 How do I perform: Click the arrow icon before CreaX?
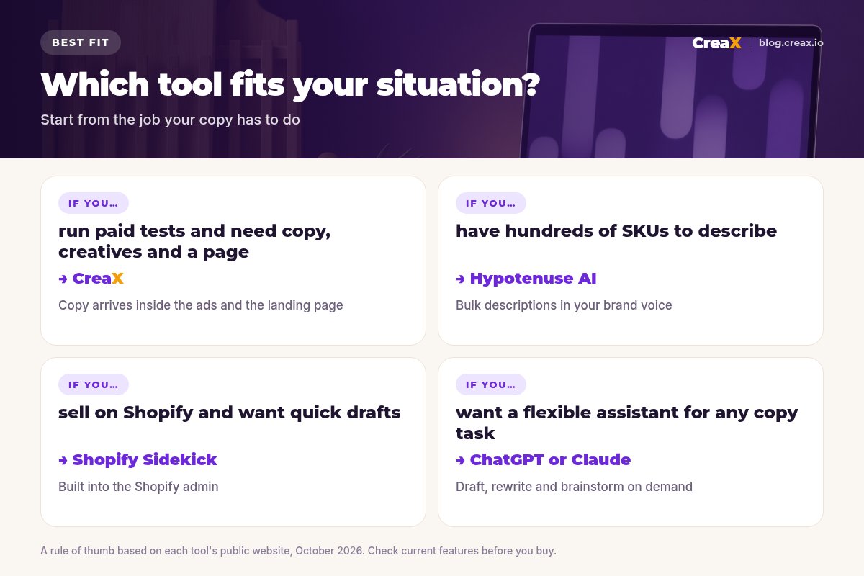63,279
